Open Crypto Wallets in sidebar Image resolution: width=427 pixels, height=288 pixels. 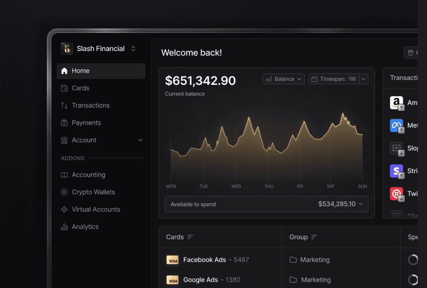pos(101,192)
